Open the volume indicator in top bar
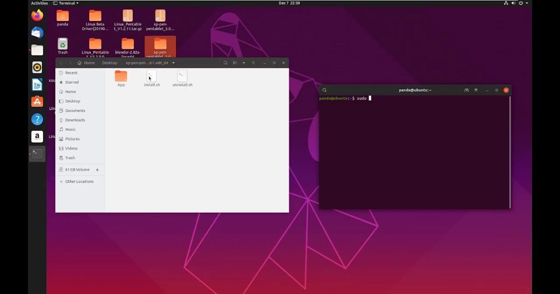The image size is (560, 294). (513, 3)
